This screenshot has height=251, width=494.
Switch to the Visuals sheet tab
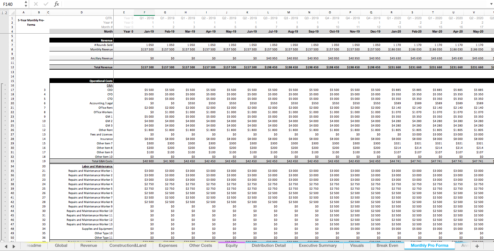tap(357, 246)
